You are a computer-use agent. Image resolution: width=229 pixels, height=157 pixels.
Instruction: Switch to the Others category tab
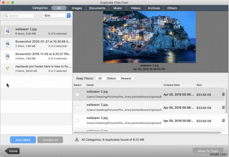click(x=172, y=8)
